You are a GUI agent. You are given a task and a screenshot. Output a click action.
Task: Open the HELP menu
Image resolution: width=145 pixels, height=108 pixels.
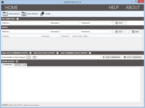(x=114, y=7)
